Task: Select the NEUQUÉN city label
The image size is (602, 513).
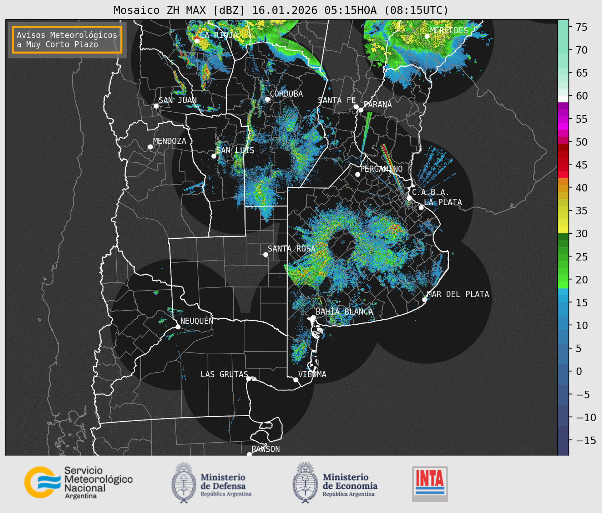Action: 197,321
